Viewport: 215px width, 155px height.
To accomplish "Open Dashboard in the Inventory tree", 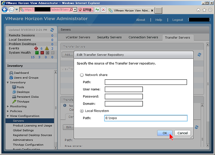I will (x=21, y=73).
